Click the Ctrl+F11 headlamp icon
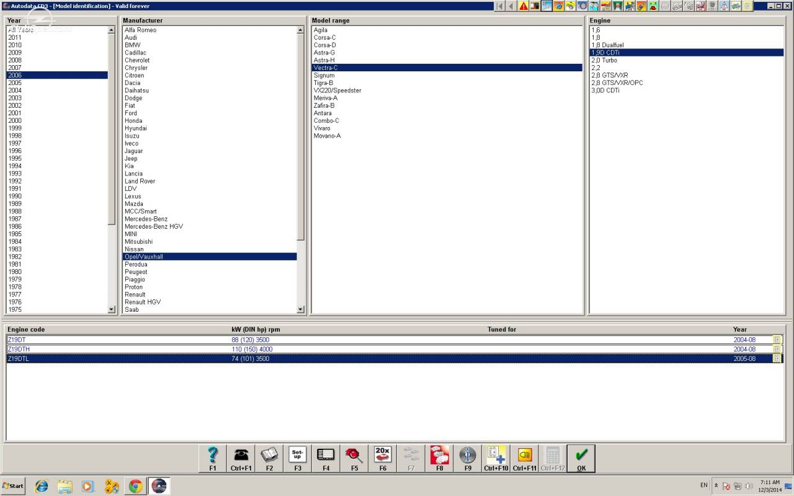 click(x=525, y=458)
